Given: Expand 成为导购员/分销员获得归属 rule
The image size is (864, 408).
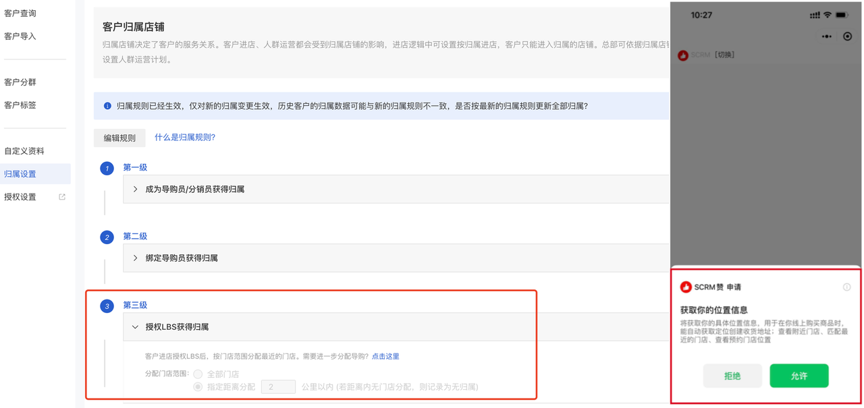Looking at the screenshot, I should pos(396,190).
